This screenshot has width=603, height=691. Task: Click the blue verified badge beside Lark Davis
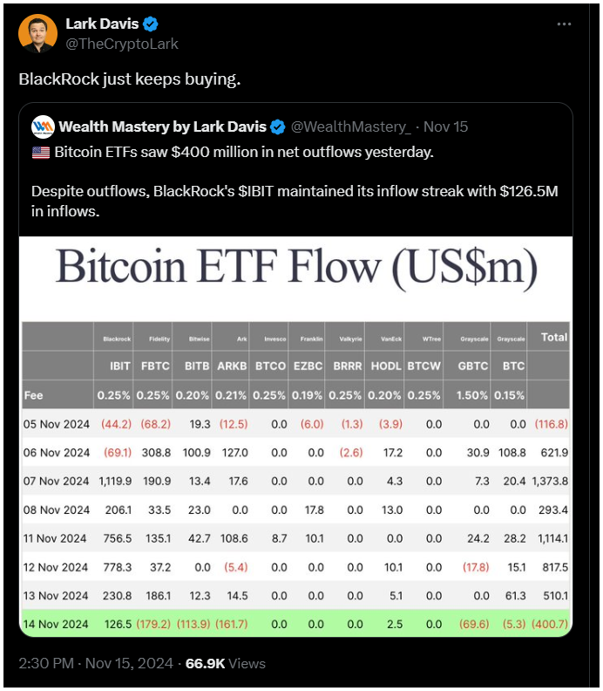pyautogui.click(x=151, y=24)
